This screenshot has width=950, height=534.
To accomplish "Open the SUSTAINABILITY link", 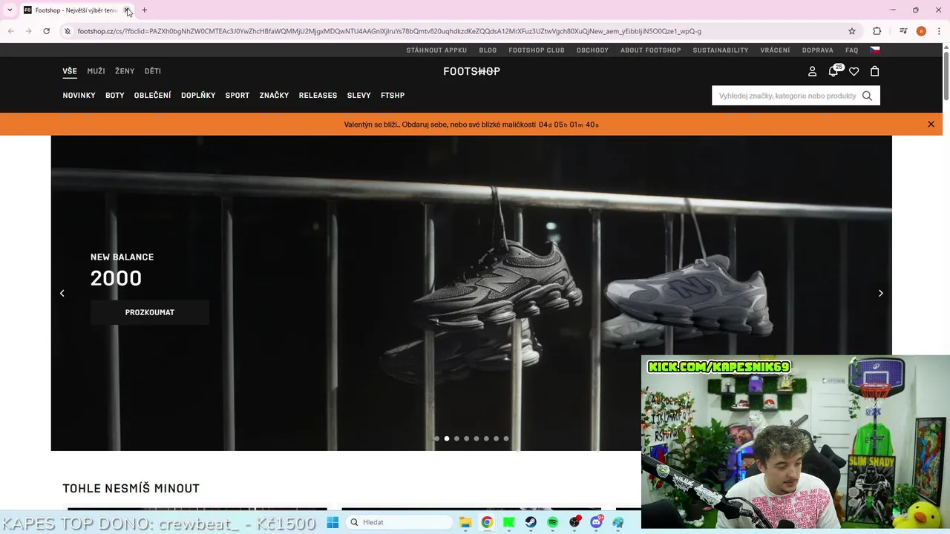I will 721,50.
